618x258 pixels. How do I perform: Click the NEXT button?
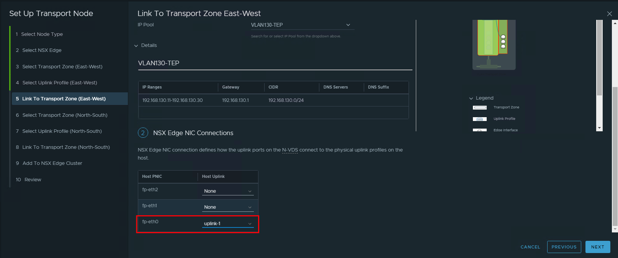(597, 247)
